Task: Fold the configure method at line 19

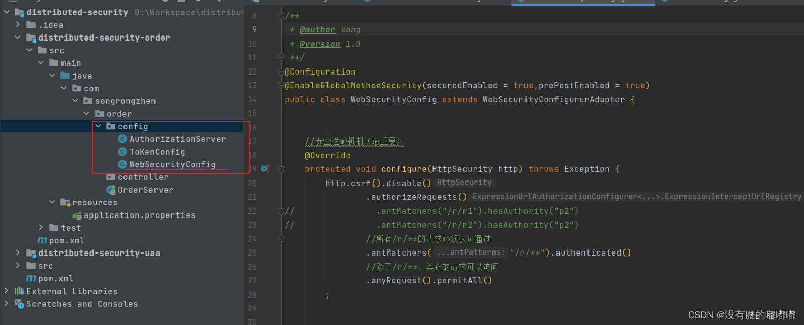Action: coord(281,169)
